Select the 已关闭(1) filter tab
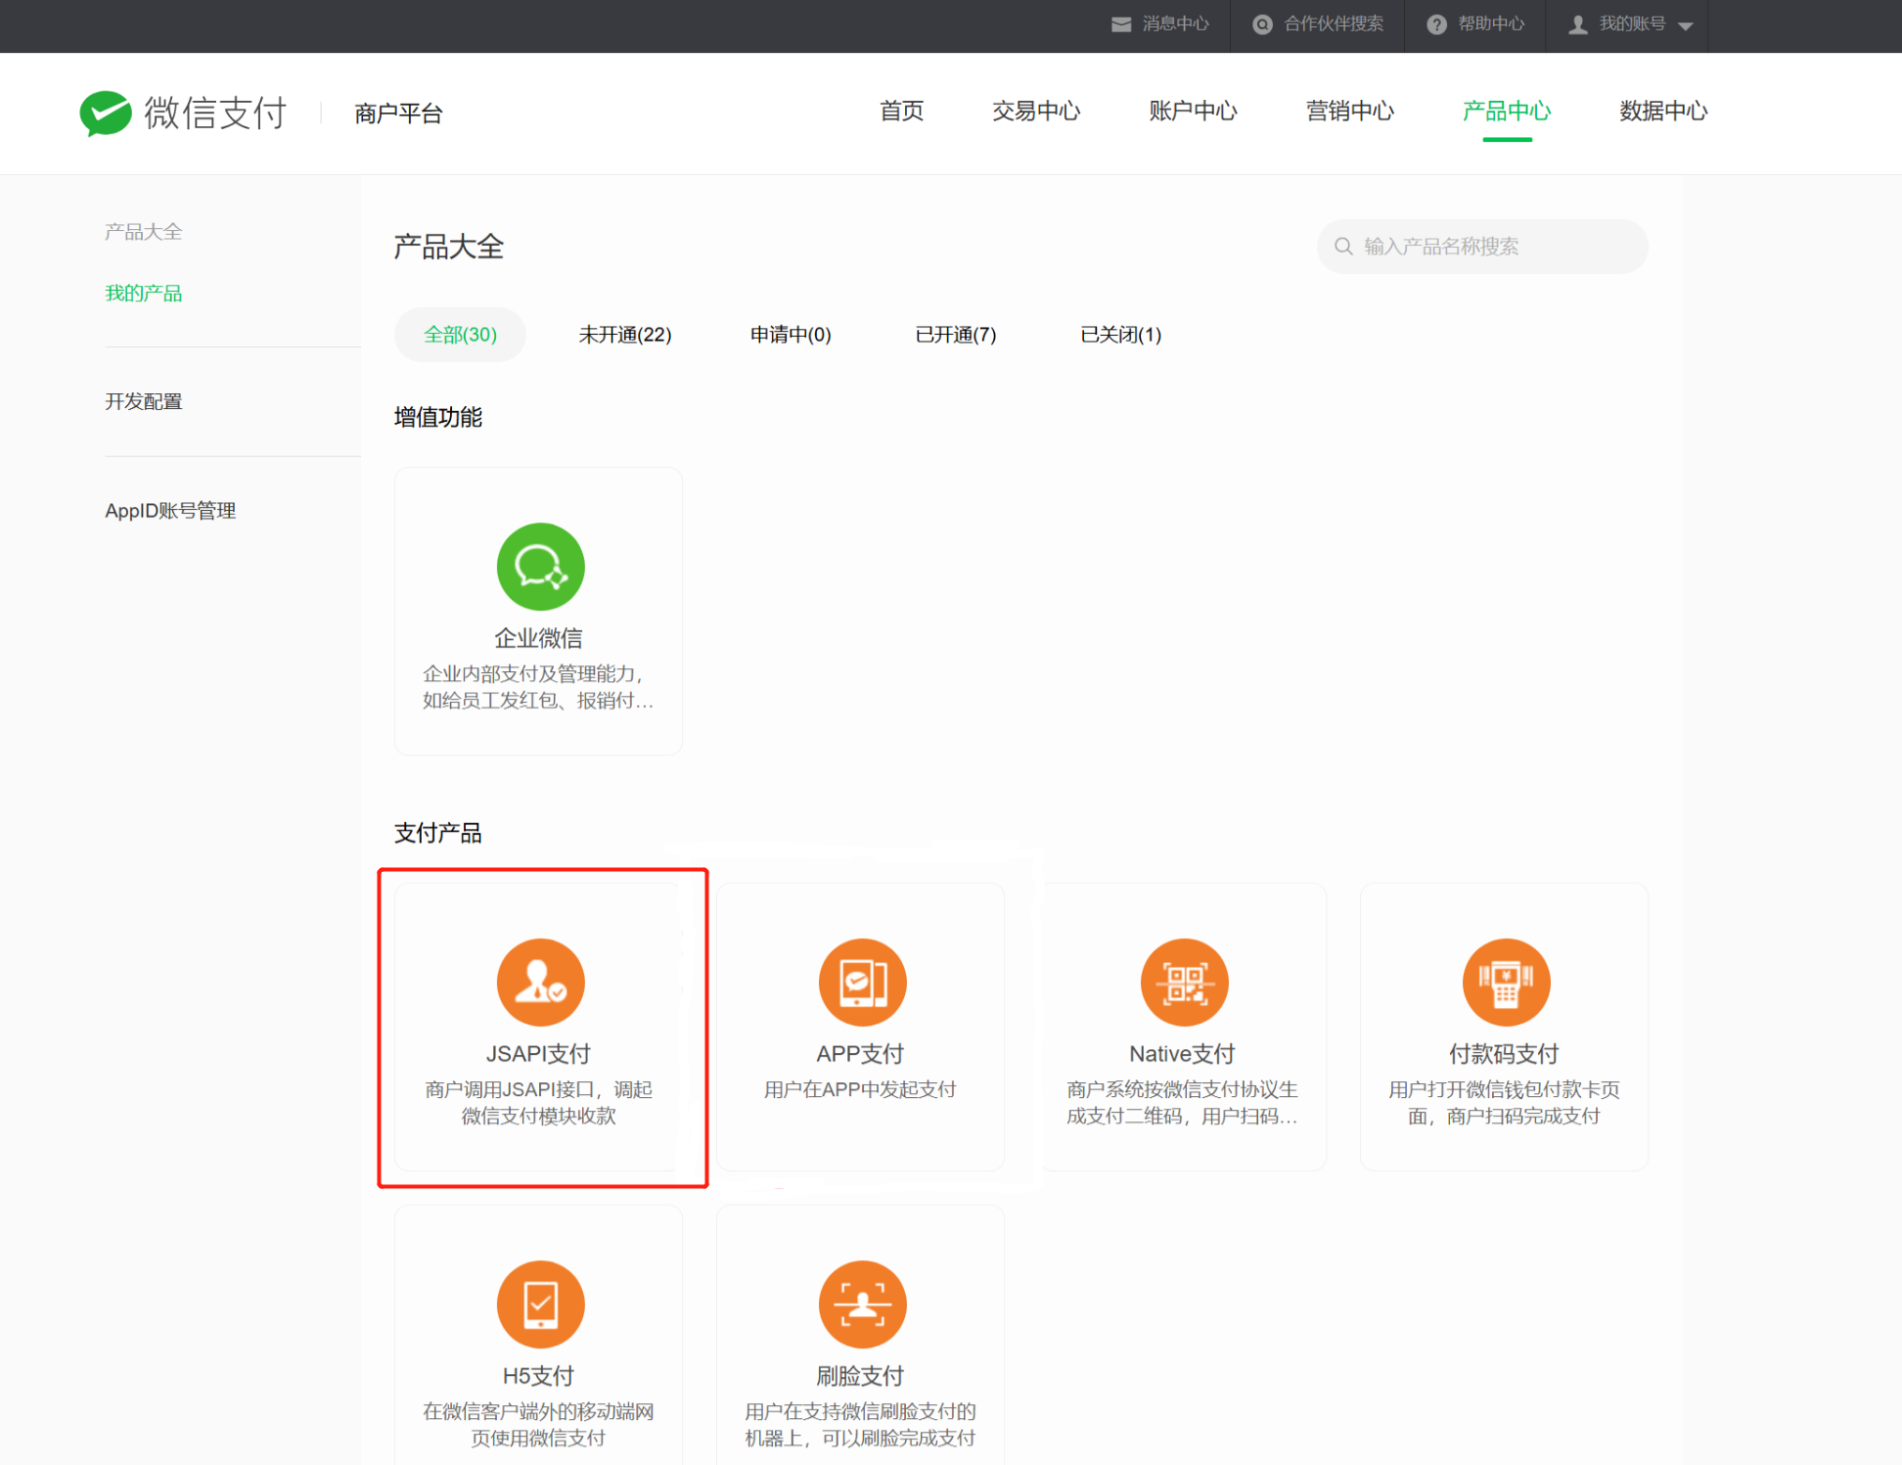This screenshot has height=1465, width=1902. coord(1120,335)
